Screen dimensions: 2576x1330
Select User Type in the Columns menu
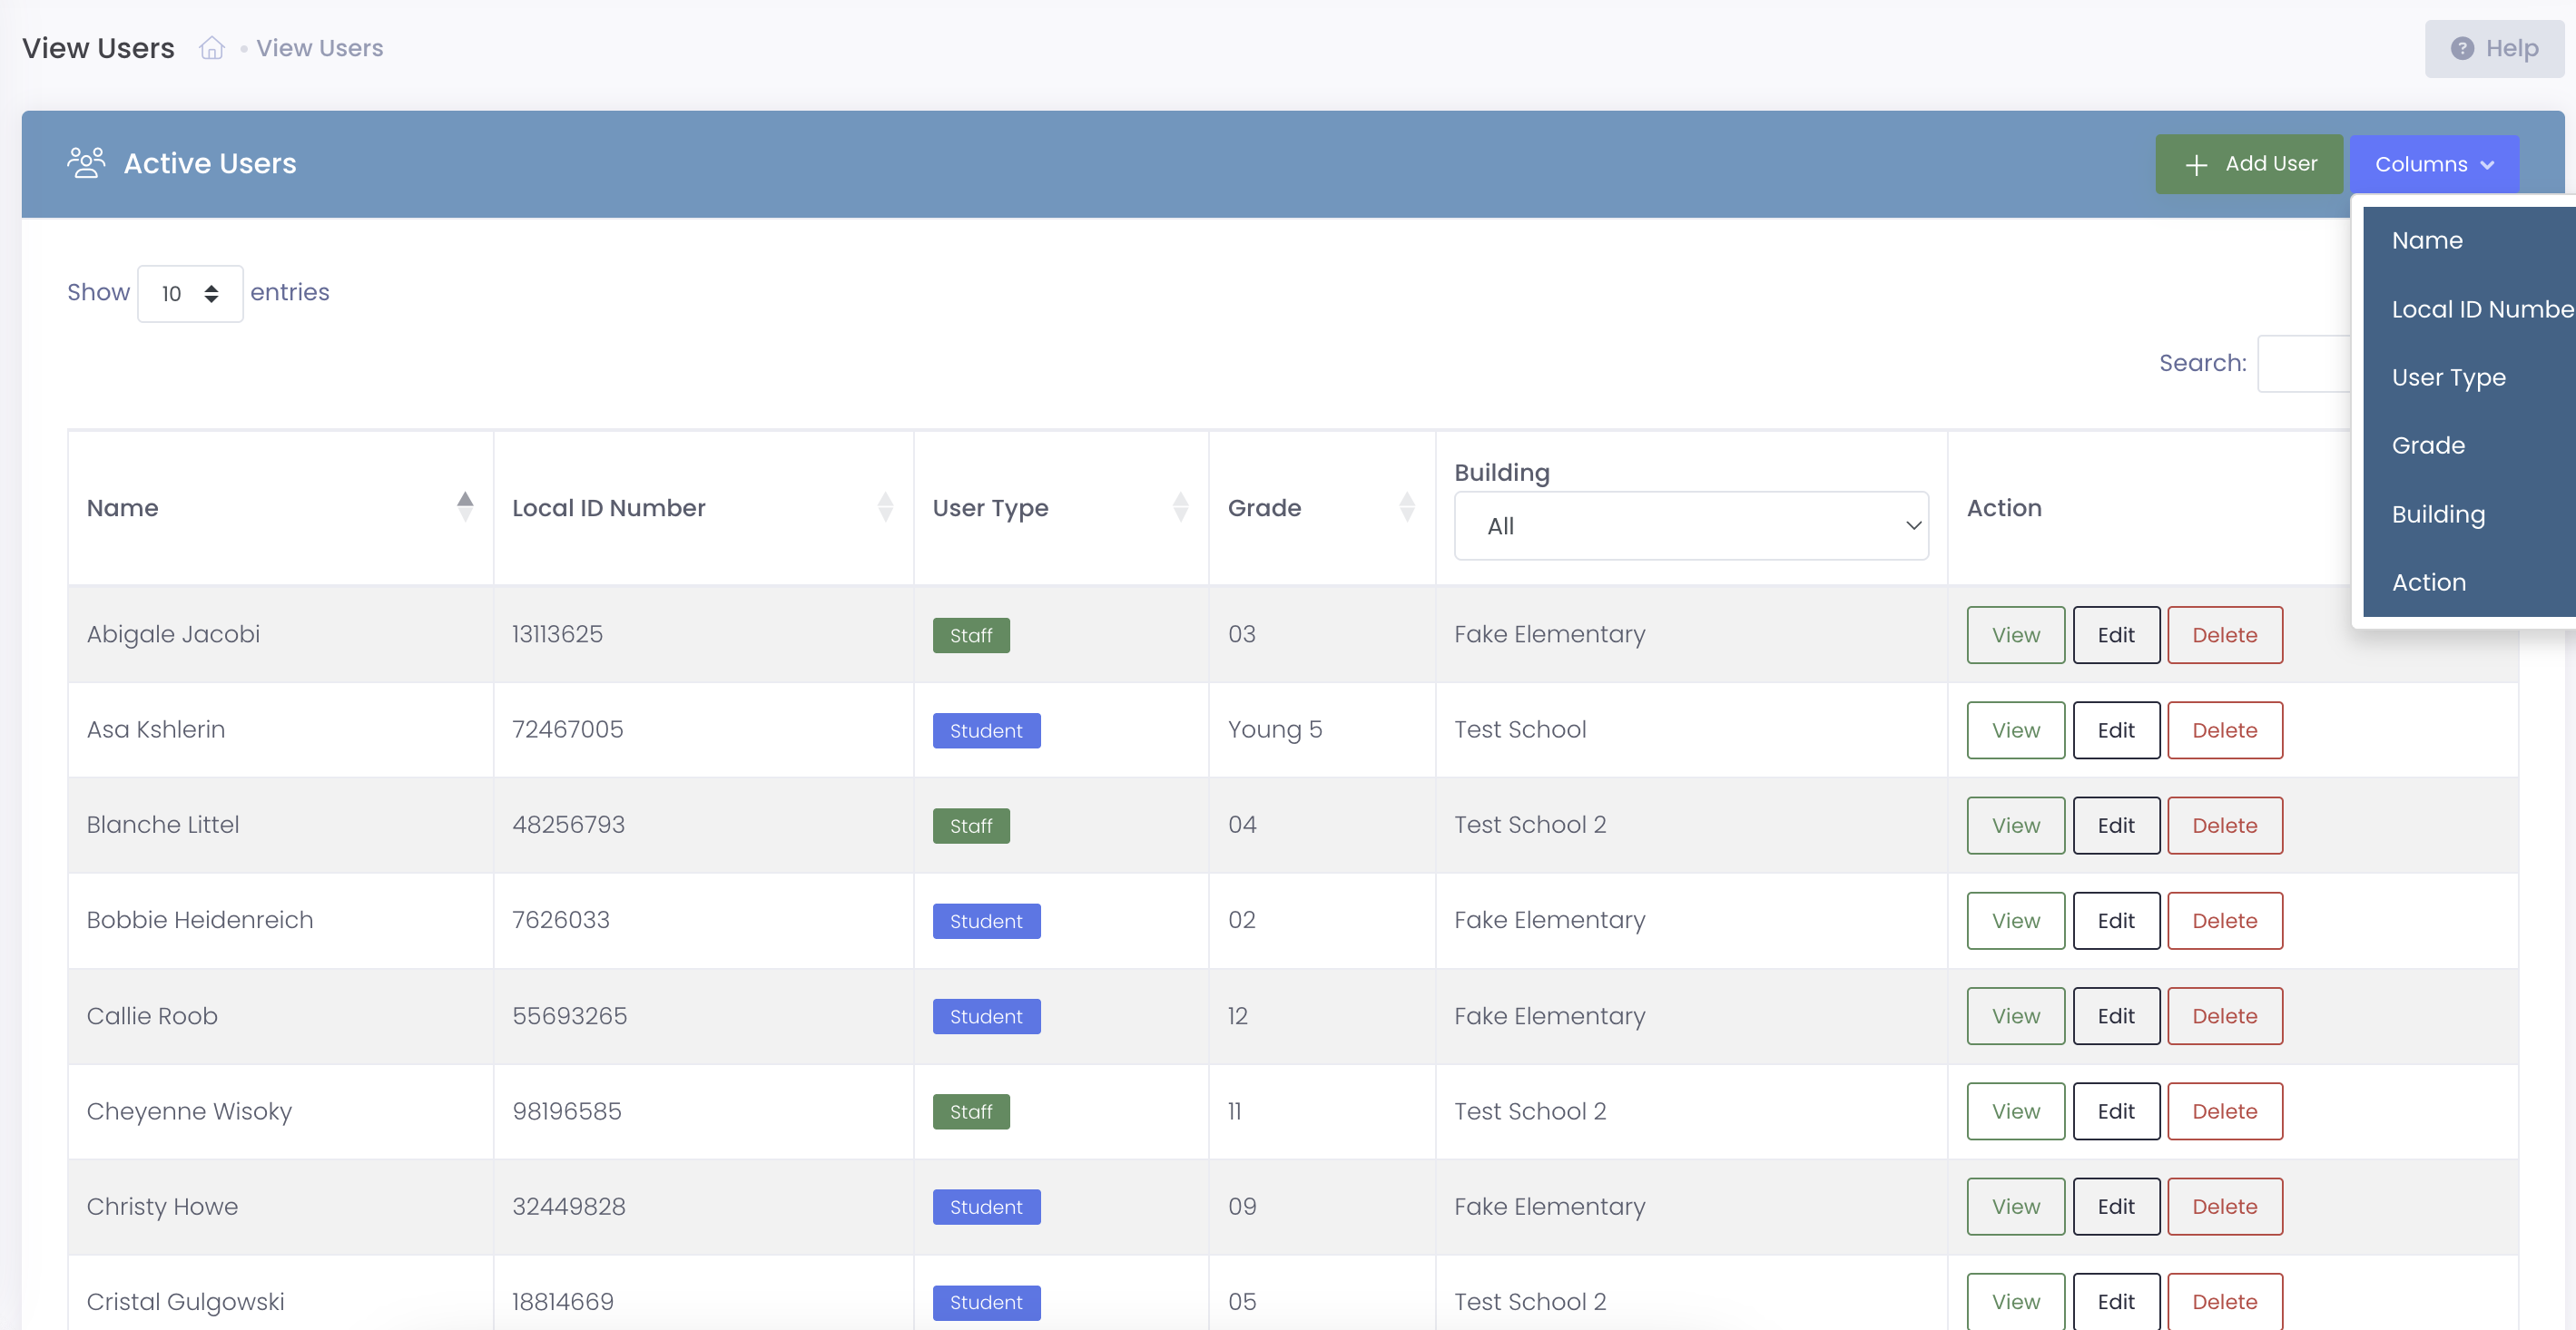pyautogui.click(x=2448, y=377)
